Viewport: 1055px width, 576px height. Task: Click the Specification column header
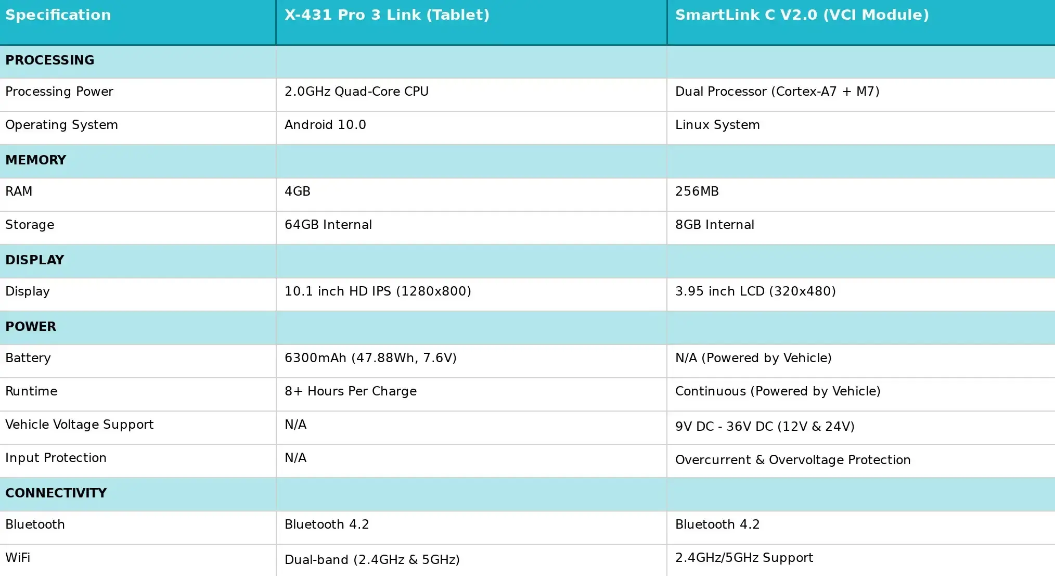(x=58, y=15)
